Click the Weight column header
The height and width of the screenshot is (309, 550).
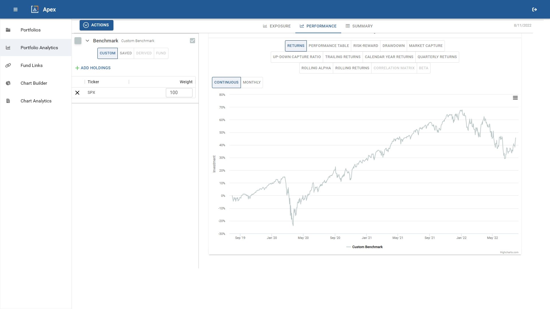[186, 82]
